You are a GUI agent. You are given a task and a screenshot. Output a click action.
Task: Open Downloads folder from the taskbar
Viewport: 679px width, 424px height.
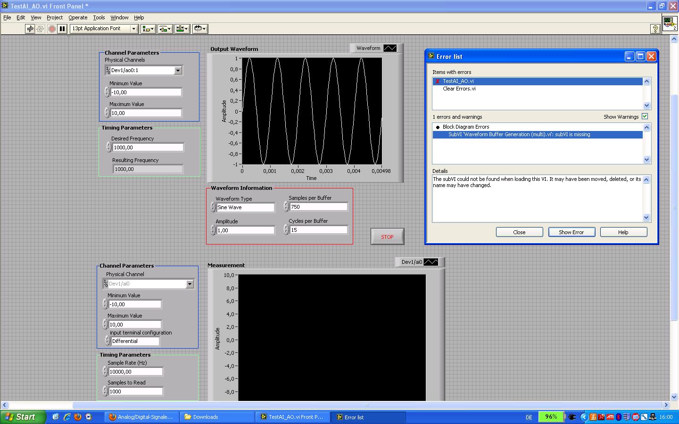coord(217,417)
